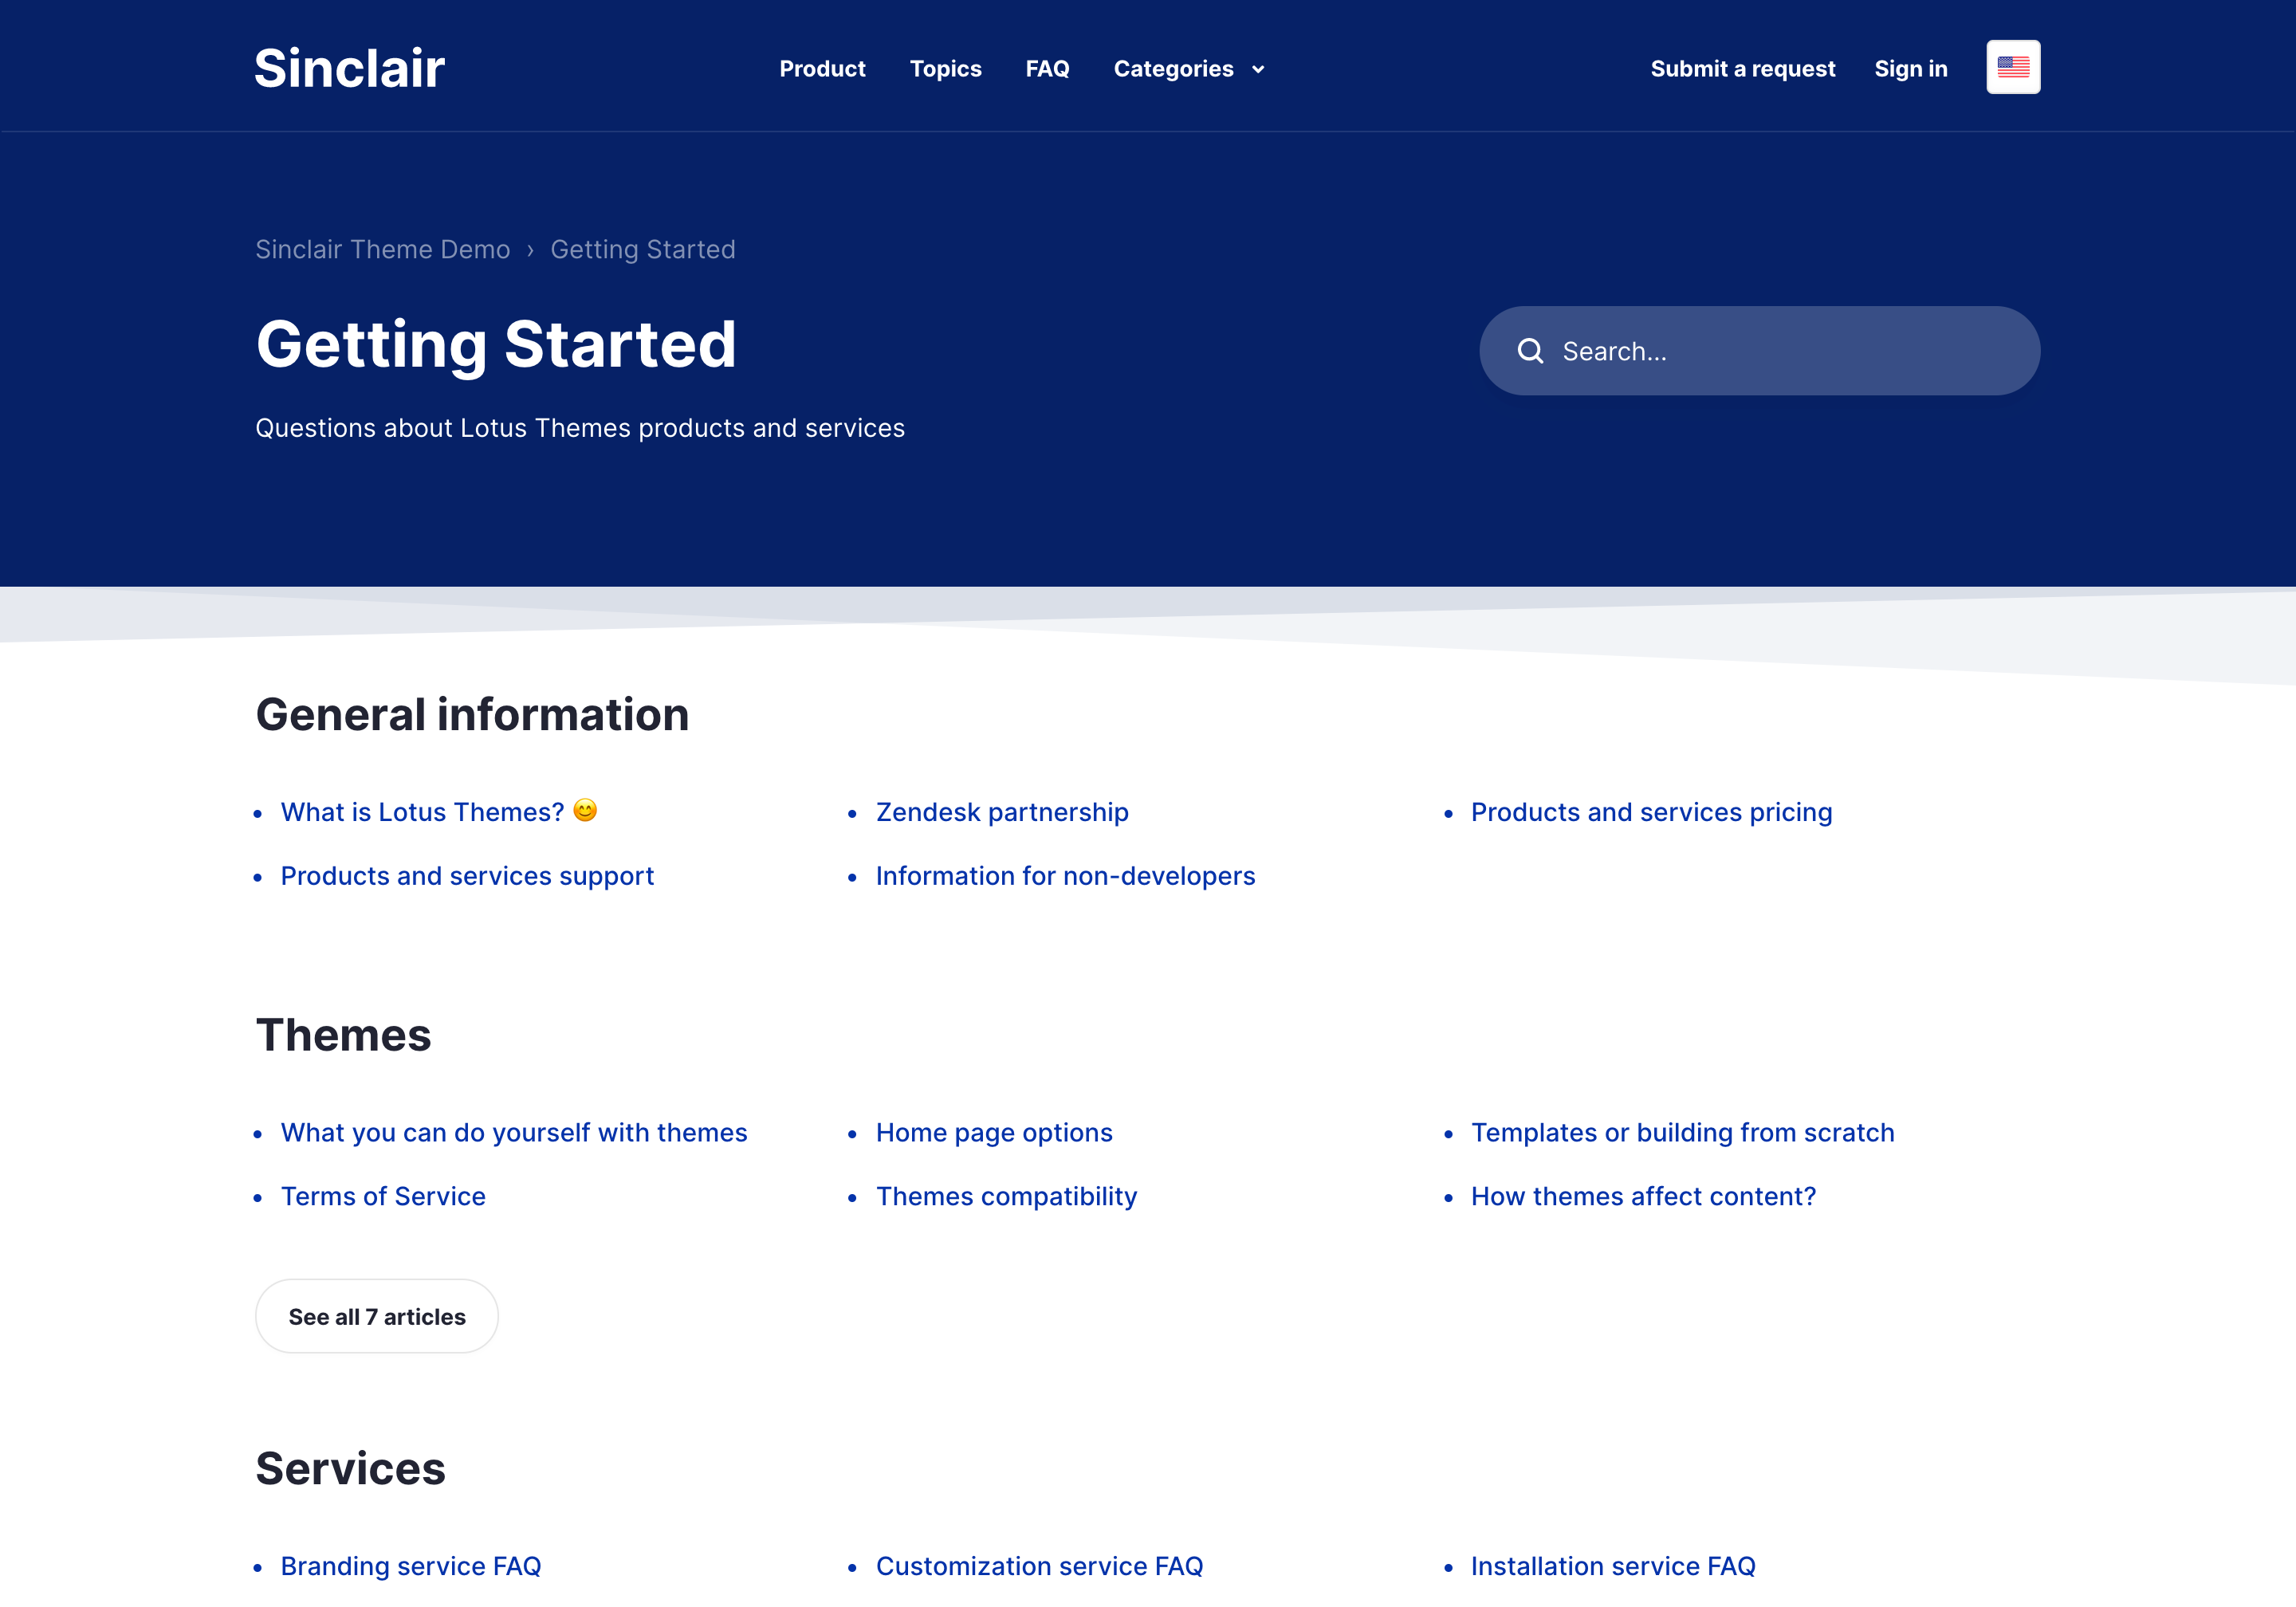The image size is (2296, 1607).
Task: Click Sinclair Theme Demo breadcrumb
Action: 382,249
